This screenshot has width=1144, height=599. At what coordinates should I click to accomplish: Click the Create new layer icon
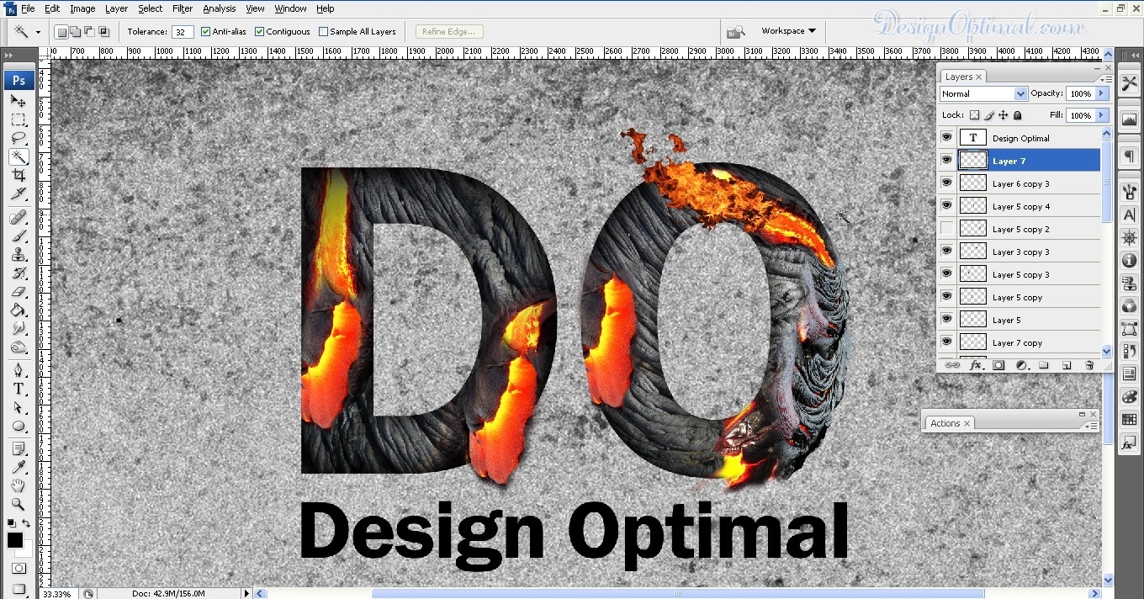point(1067,365)
